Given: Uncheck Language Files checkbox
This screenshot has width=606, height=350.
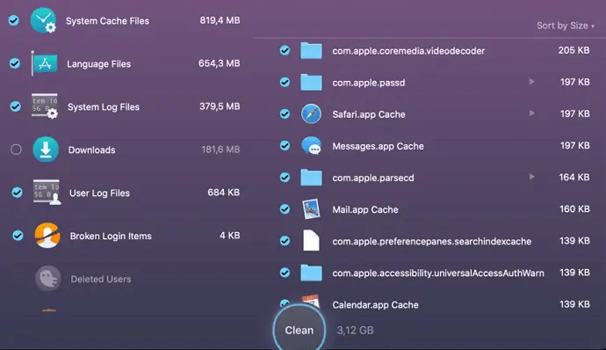Looking at the screenshot, I should coord(15,63).
